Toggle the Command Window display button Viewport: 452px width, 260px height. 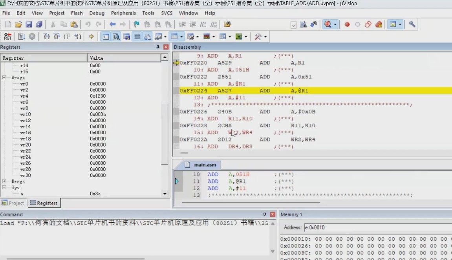pyautogui.click(x=106, y=37)
